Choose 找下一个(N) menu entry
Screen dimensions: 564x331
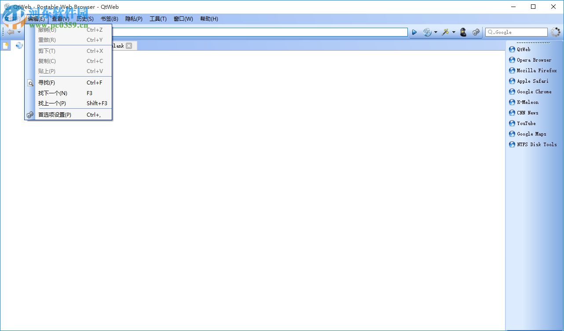68,93
